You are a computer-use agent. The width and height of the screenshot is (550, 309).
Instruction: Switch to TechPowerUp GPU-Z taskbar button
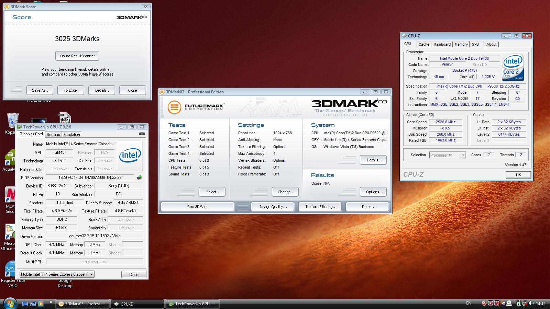(x=192, y=304)
